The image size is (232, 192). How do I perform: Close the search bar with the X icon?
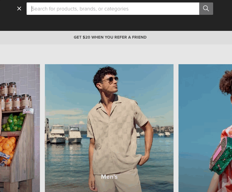[19, 9]
